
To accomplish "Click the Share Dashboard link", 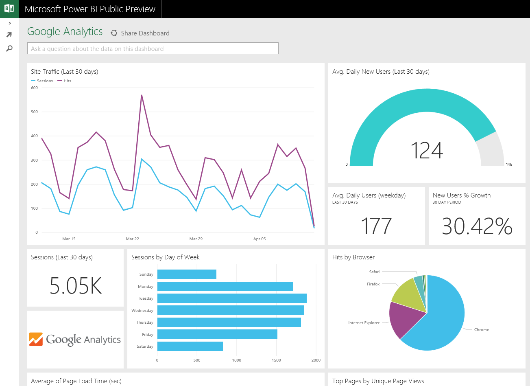I will (x=145, y=33).
